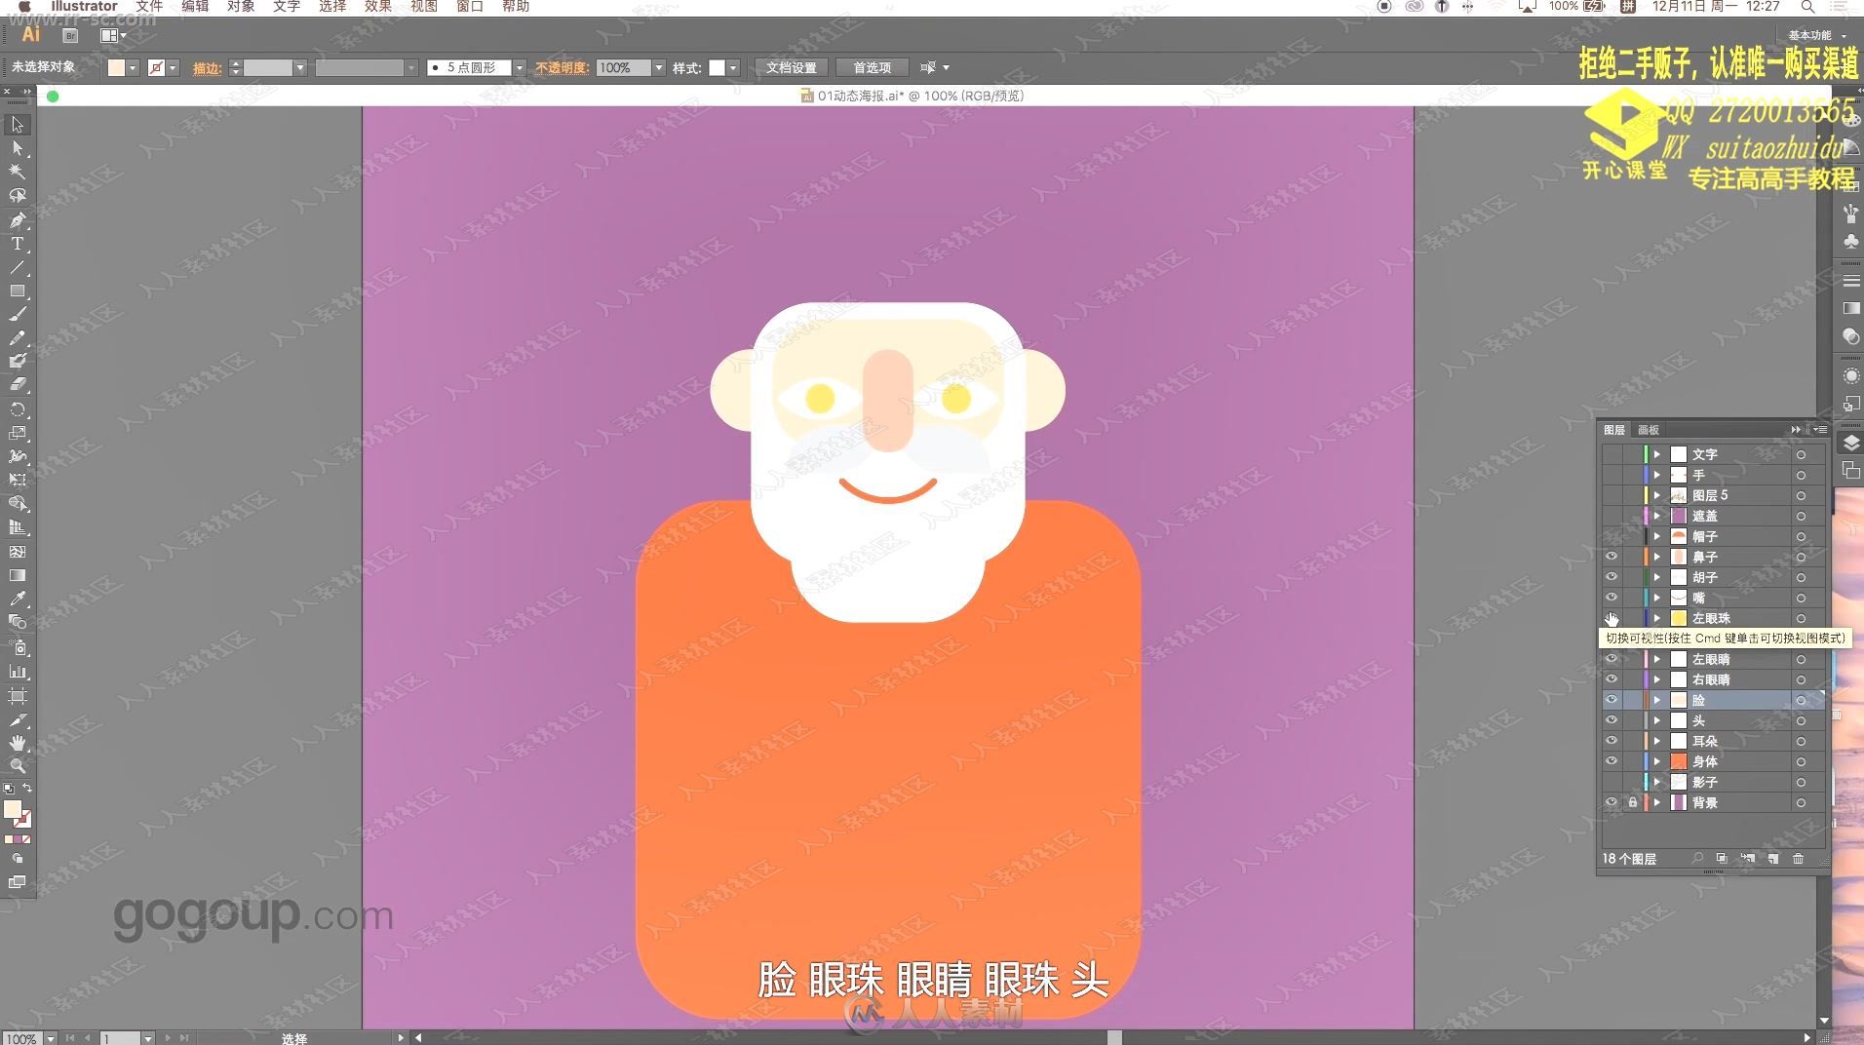Click the control bar fill swatch

pos(116,67)
